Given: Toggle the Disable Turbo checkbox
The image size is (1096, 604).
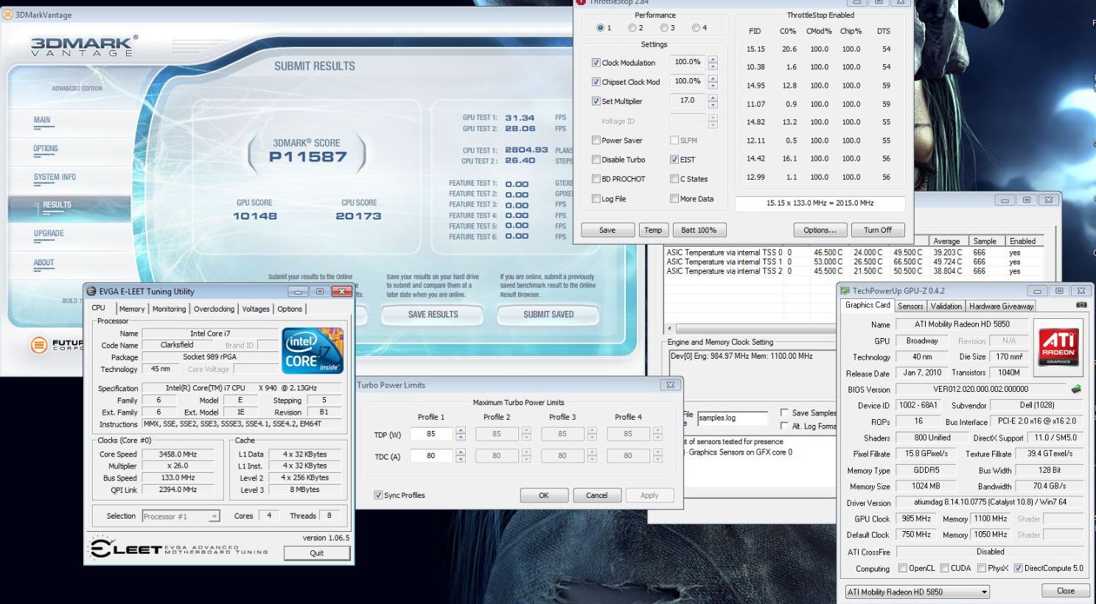Looking at the screenshot, I should point(596,159).
